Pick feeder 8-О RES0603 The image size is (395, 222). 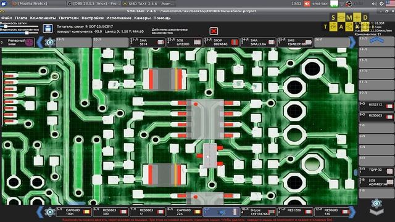click(x=376, y=117)
